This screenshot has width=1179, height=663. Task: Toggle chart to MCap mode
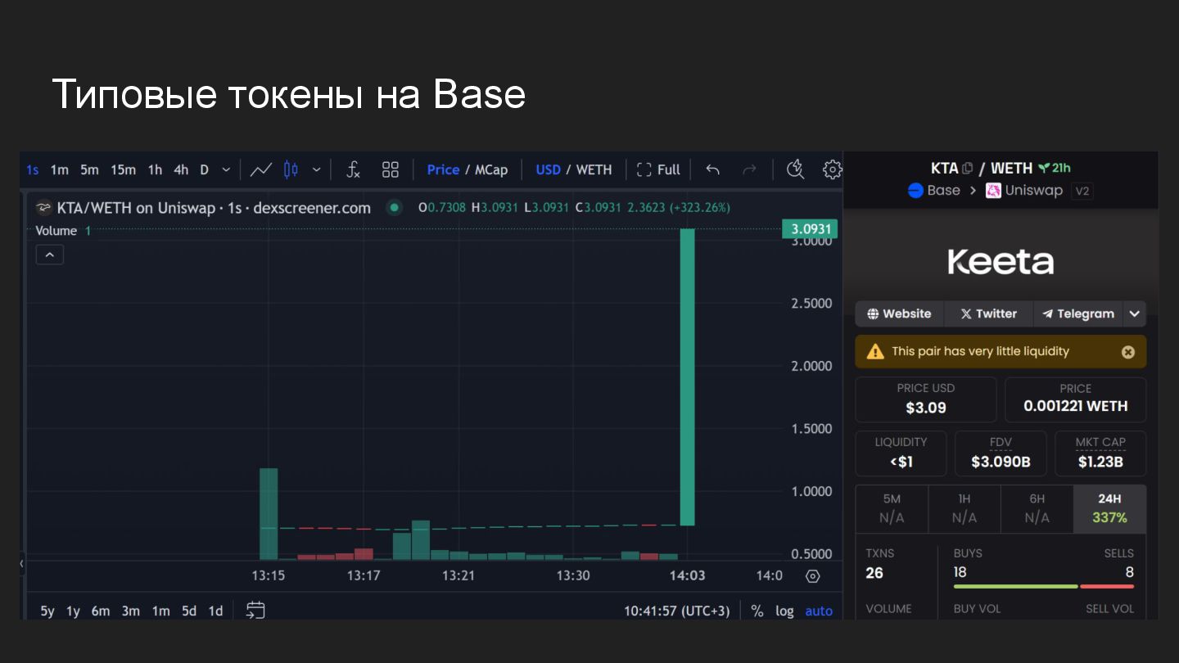coord(491,170)
